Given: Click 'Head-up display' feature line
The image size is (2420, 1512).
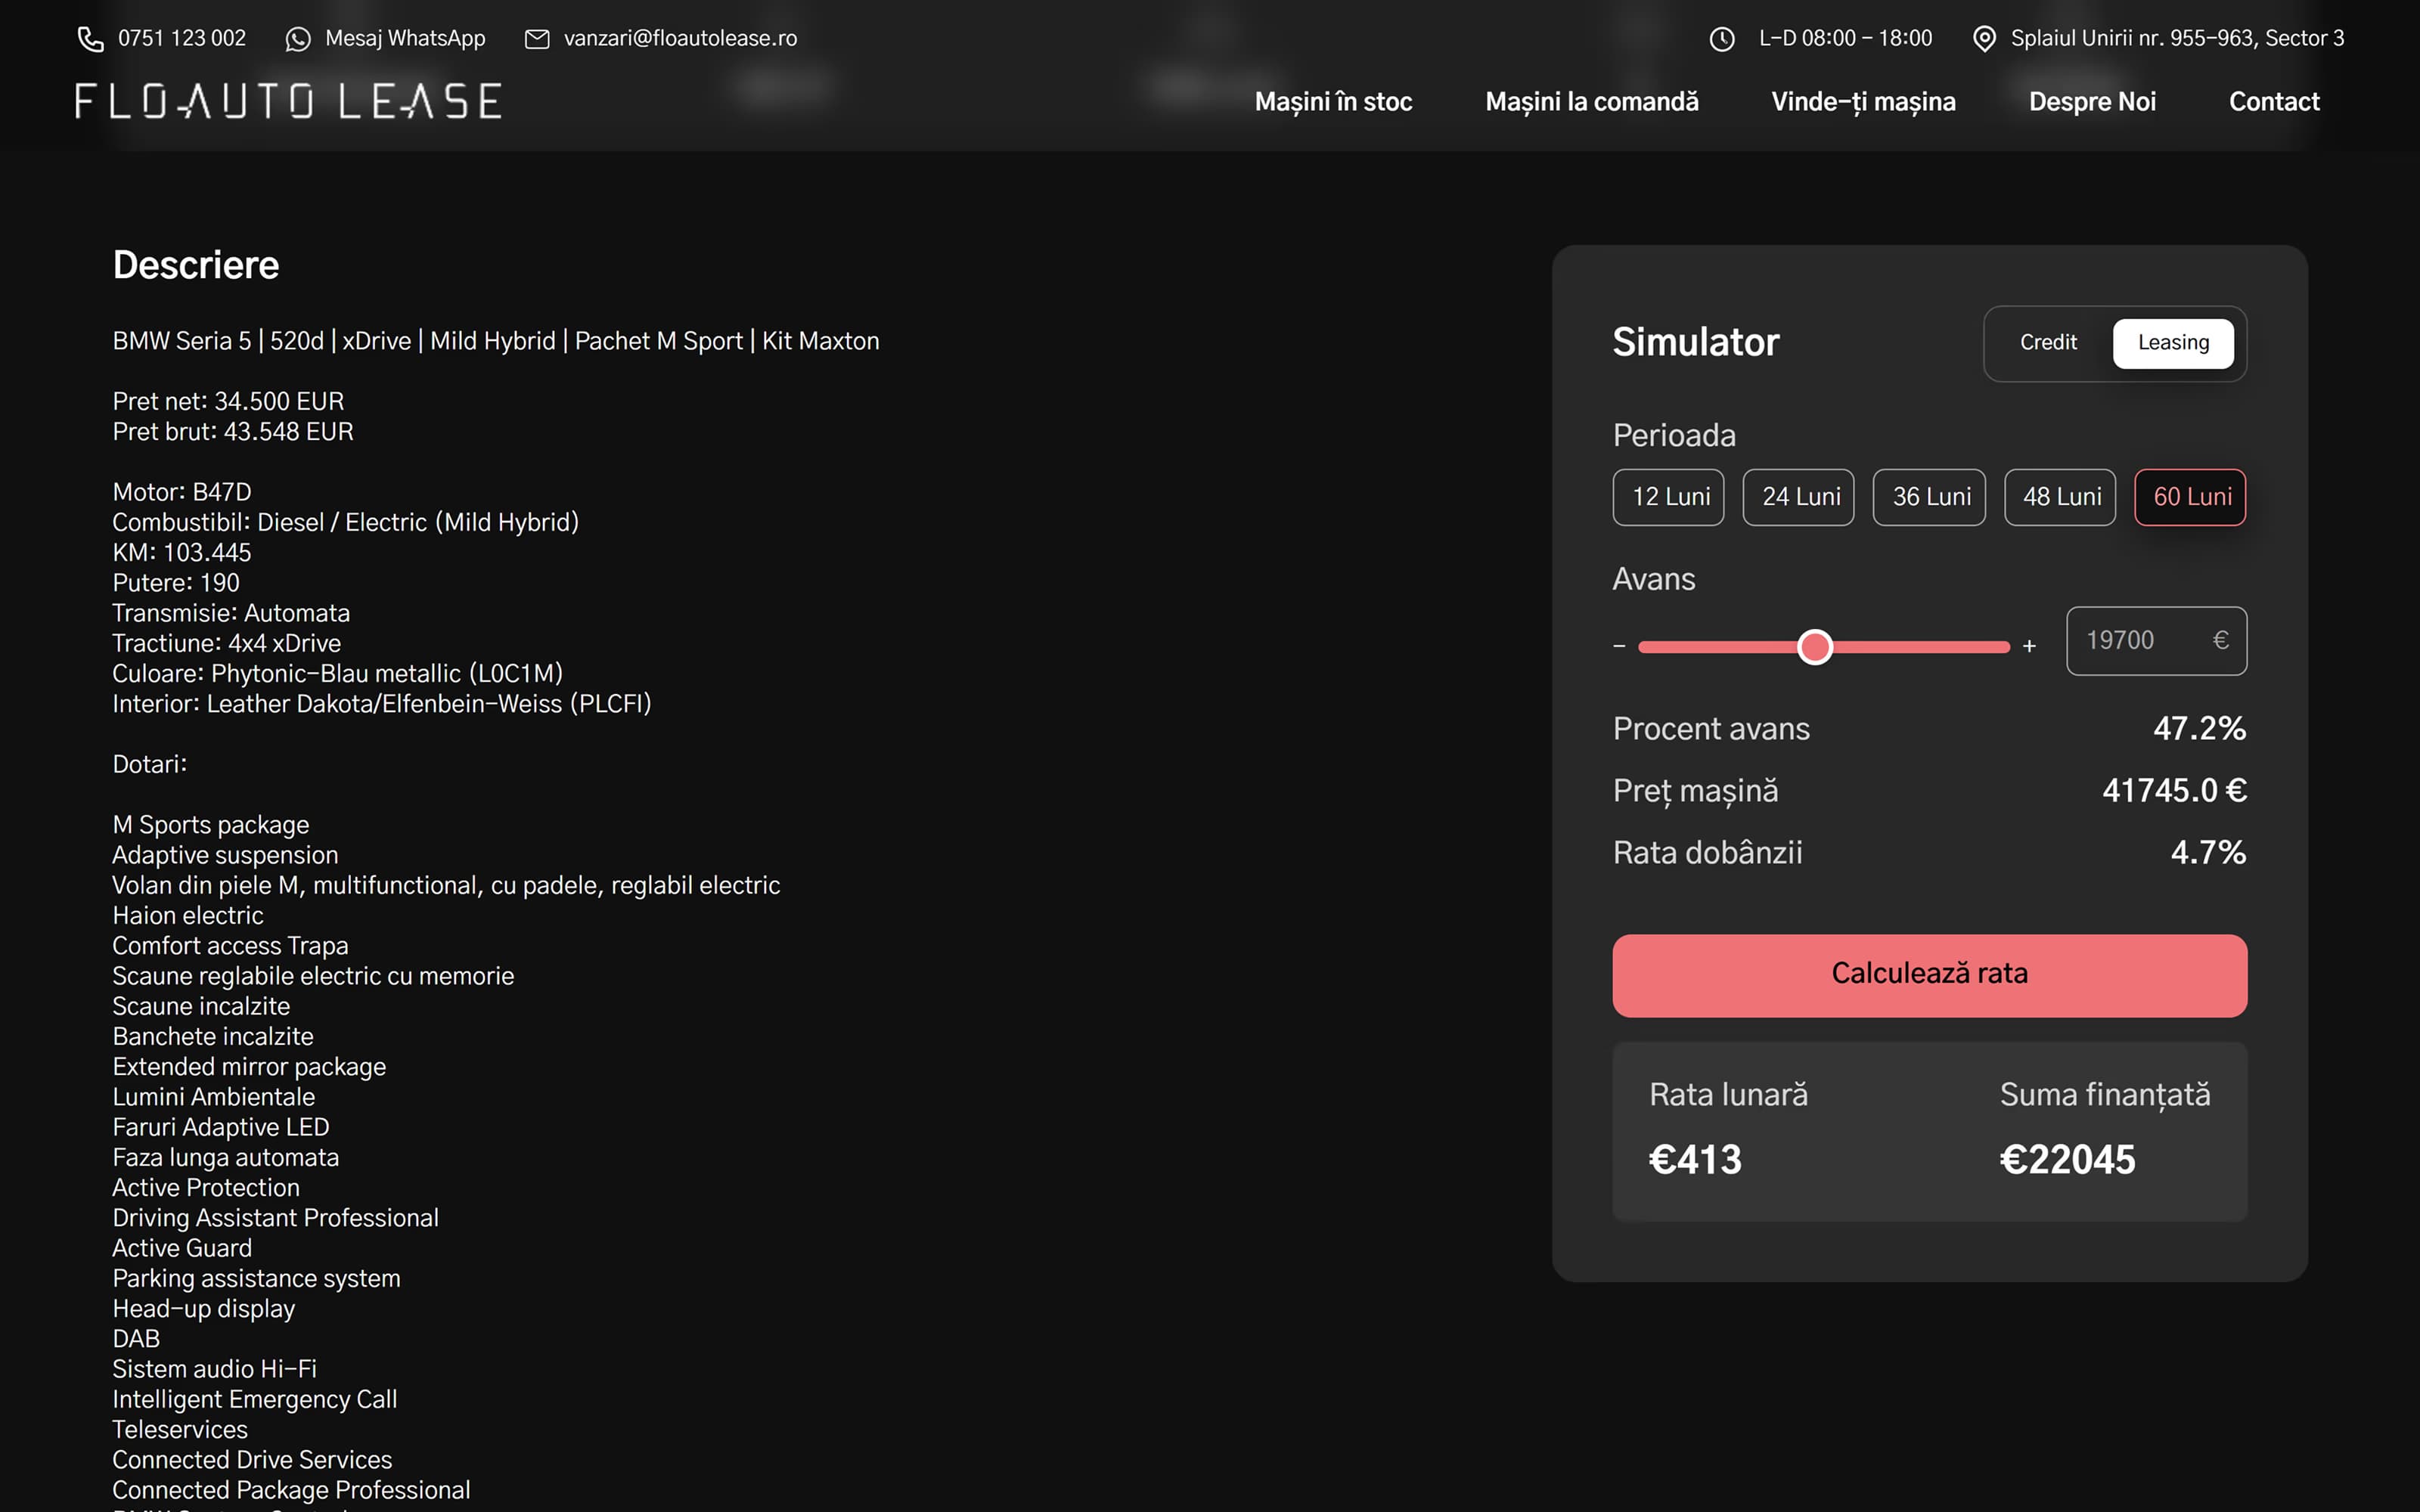Looking at the screenshot, I should (x=204, y=1309).
